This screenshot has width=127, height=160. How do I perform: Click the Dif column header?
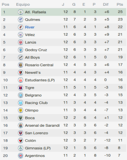[x=106, y=4]
